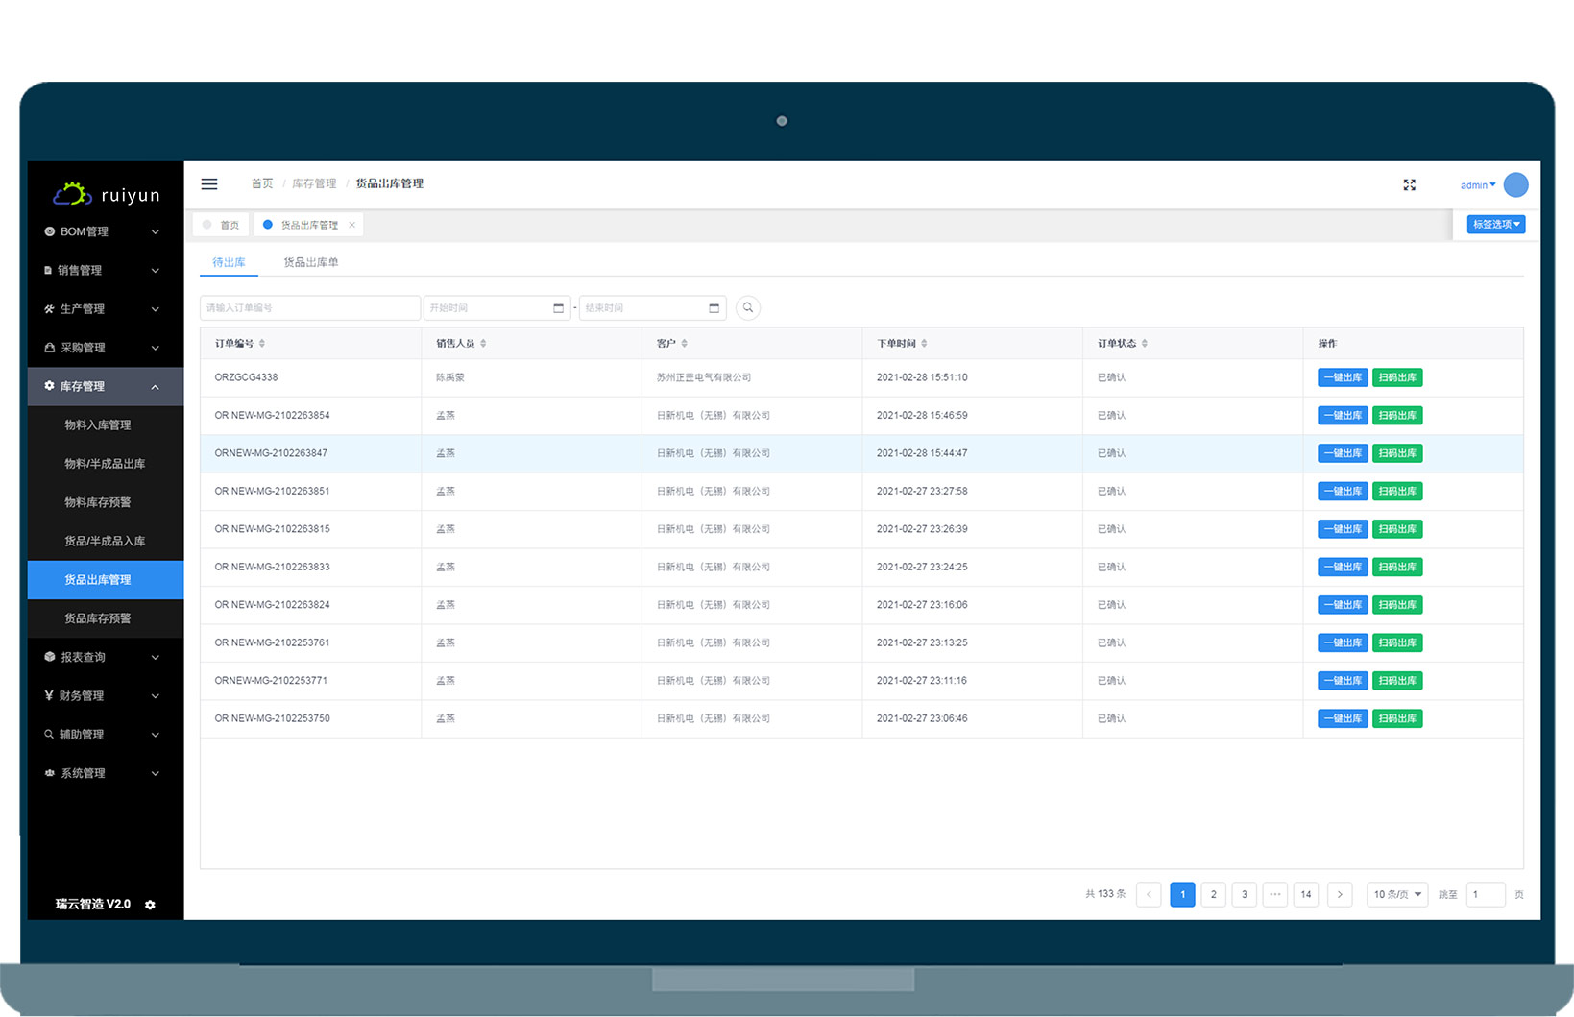Viewport: 1574px width, 1017px height.
Task: Expand the 报表查询 menu
Action: (106, 657)
